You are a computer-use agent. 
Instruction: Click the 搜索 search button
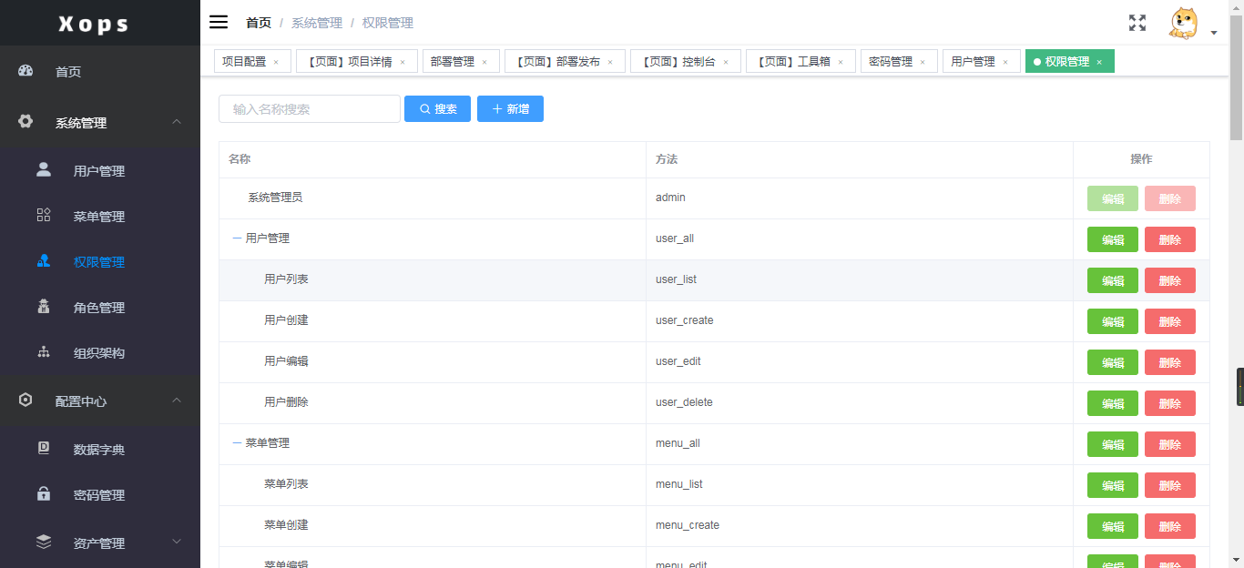[437, 109]
